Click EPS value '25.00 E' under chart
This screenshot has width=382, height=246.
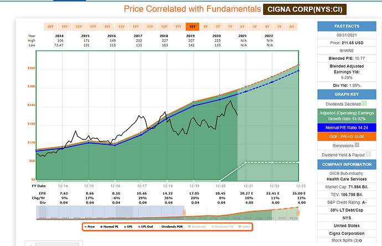(299, 193)
